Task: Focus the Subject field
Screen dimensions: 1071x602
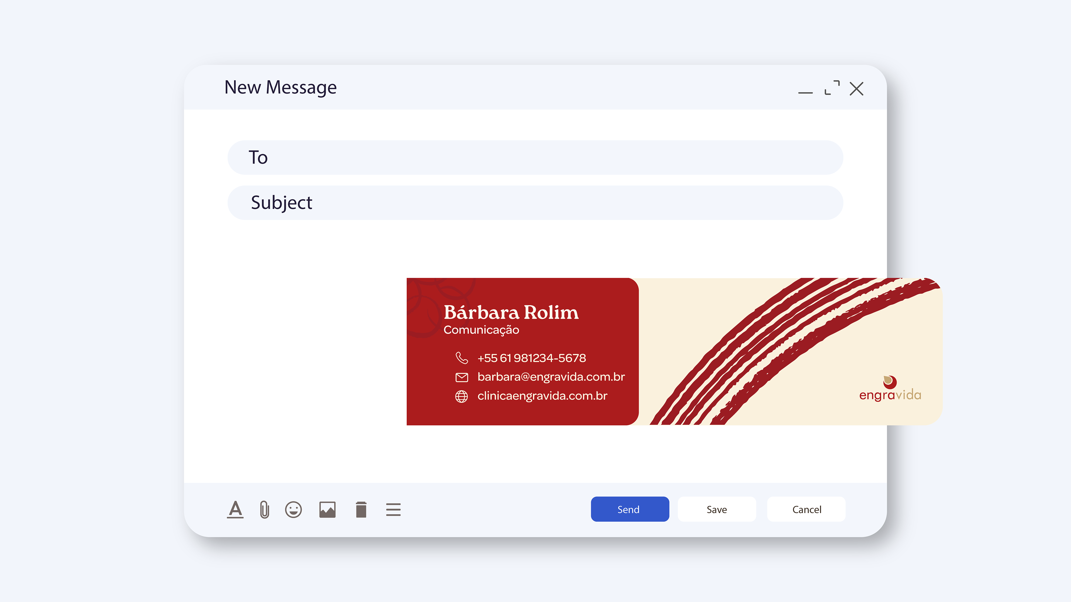Action: click(535, 203)
